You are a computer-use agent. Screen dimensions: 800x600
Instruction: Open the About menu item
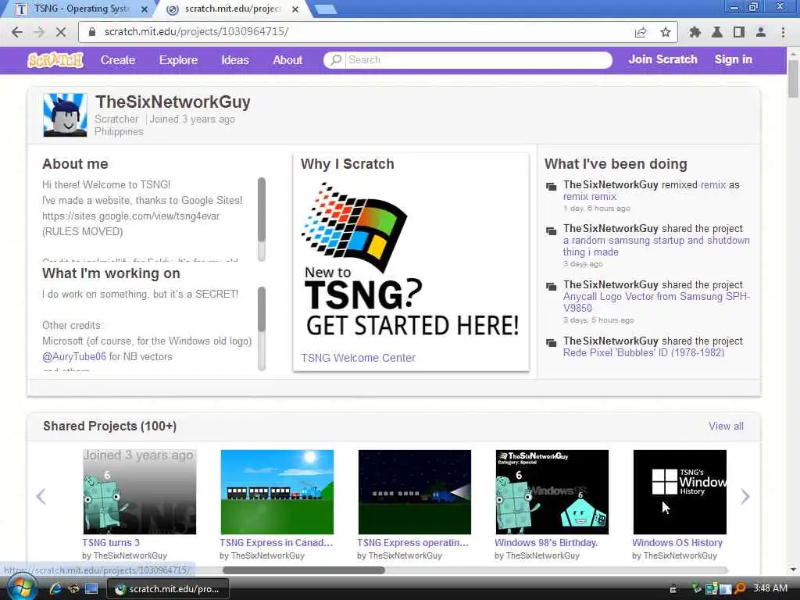click(287, 60)
